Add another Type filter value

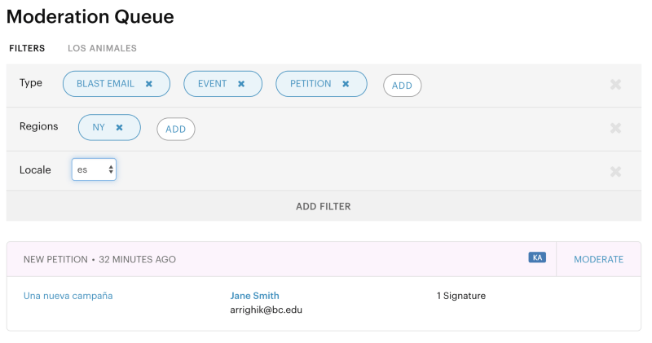pyautogui.click(x=402, y=86)
